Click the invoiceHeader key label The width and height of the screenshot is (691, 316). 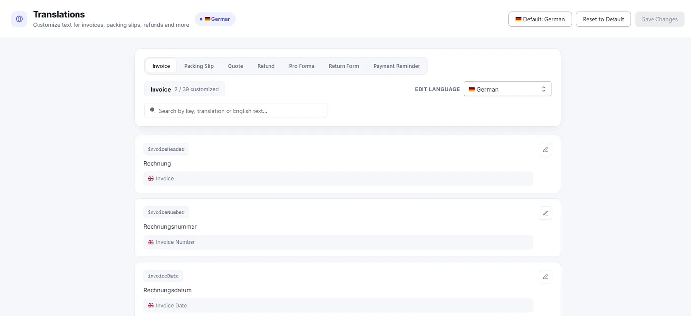point(166,149)
